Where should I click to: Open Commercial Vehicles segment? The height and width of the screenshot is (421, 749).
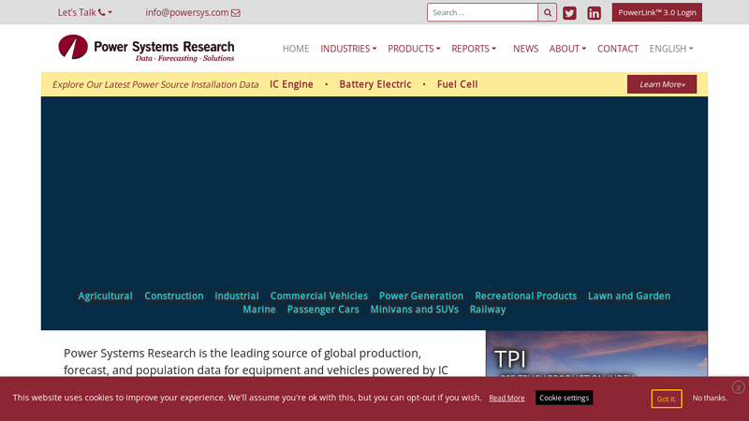(x=318, y=296)
